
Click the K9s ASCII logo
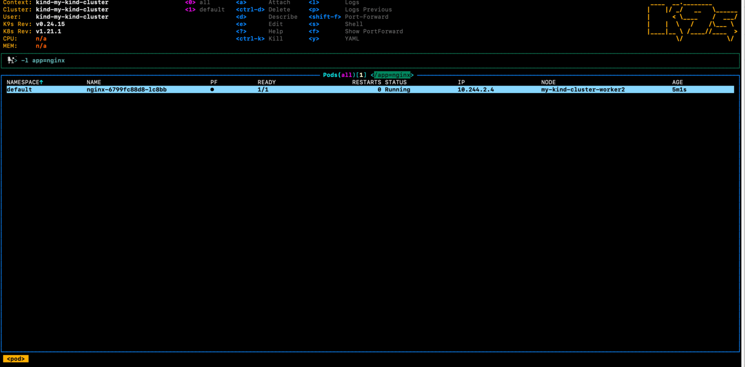[692, 21]
